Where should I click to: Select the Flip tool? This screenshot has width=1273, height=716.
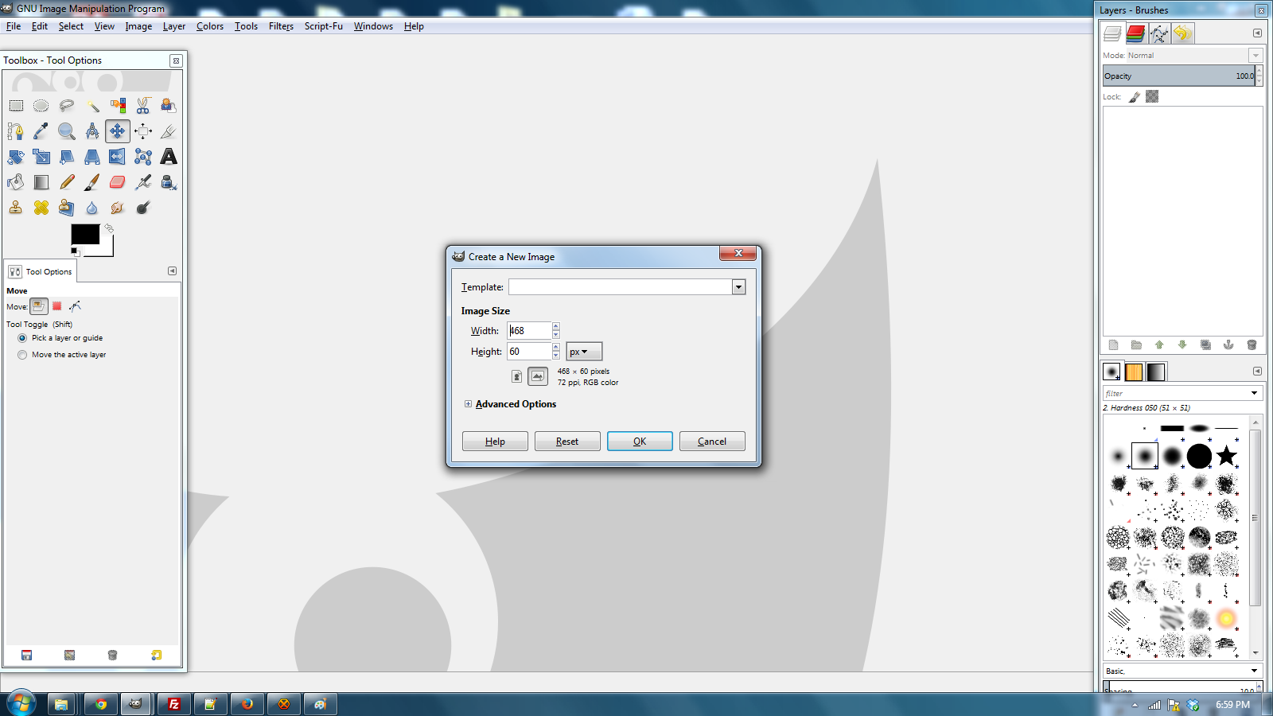[118, 157]
